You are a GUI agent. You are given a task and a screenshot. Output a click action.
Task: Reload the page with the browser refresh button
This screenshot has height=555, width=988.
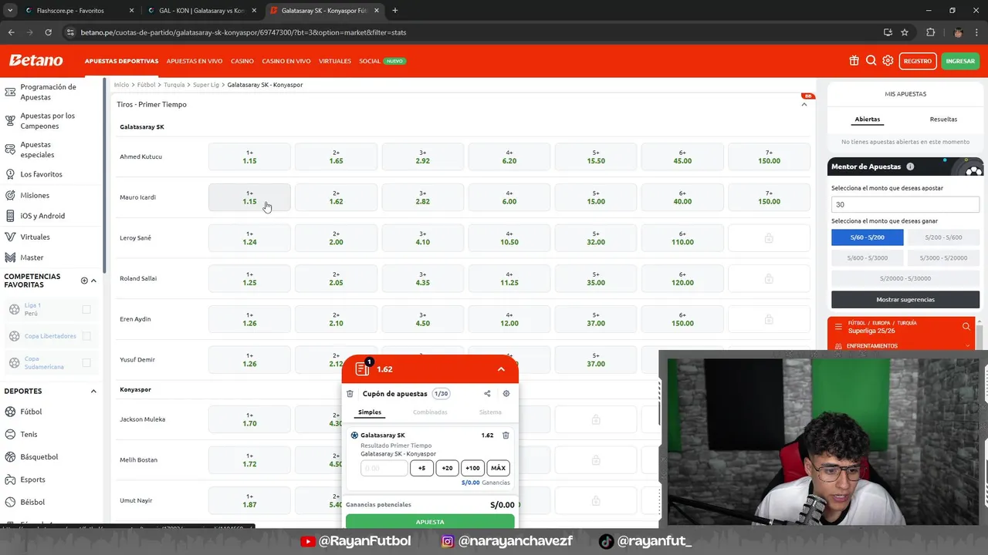(48, 32)
